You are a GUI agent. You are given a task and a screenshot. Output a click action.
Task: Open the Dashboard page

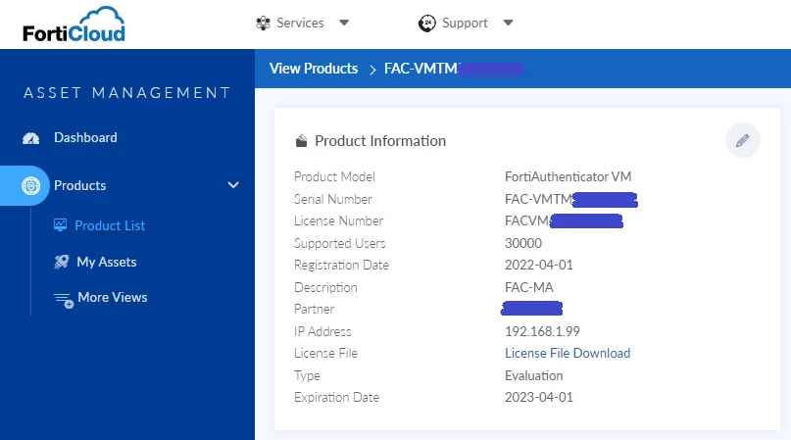[x=85, y=138]
